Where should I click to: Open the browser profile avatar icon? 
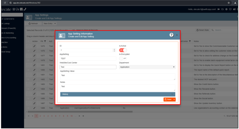235,3
